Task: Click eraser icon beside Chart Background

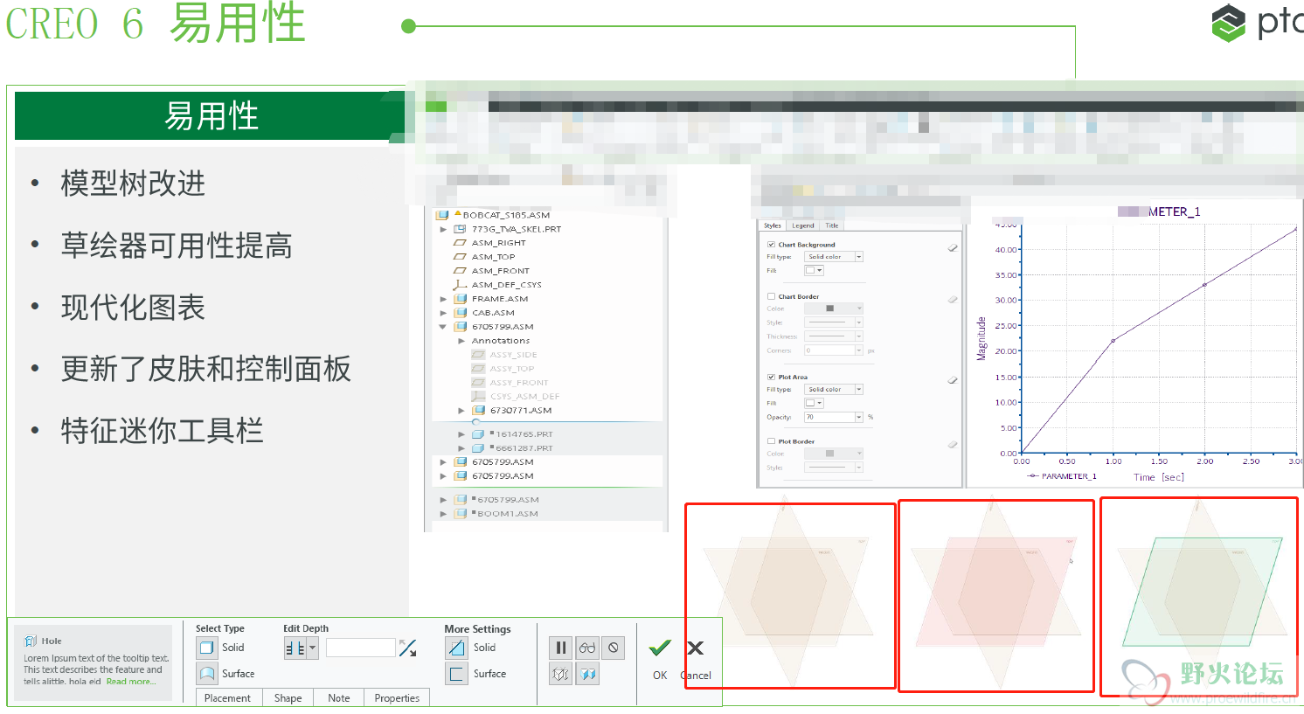Action: tap(953, 248)
